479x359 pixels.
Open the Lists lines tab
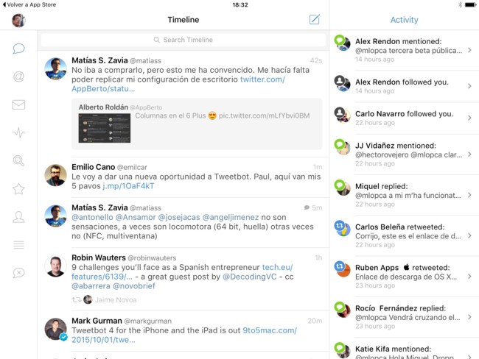point(18,245)
